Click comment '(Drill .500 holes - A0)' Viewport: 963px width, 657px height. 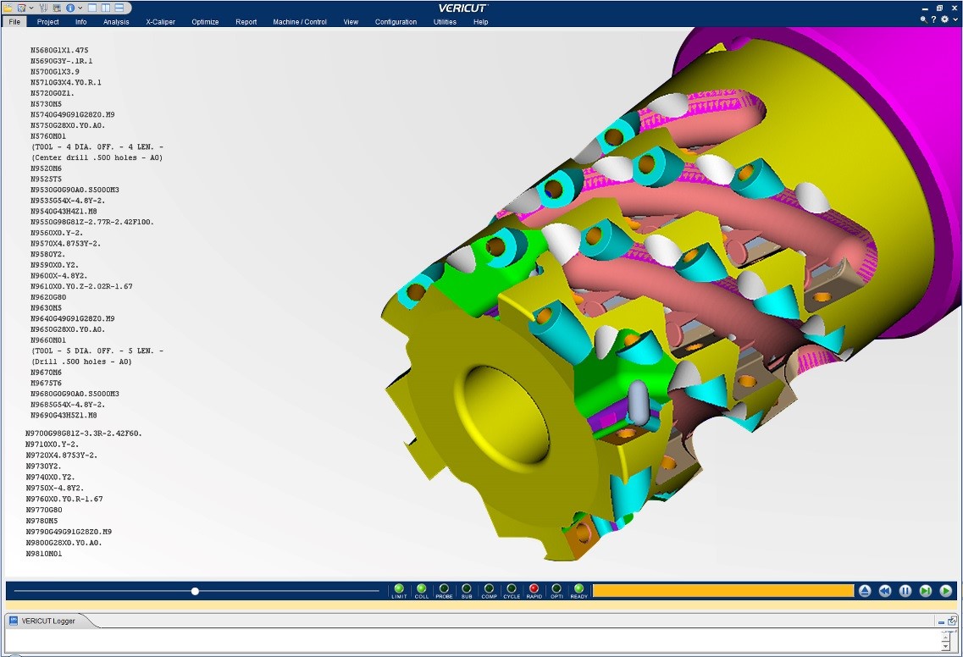[x=81, y=362]
